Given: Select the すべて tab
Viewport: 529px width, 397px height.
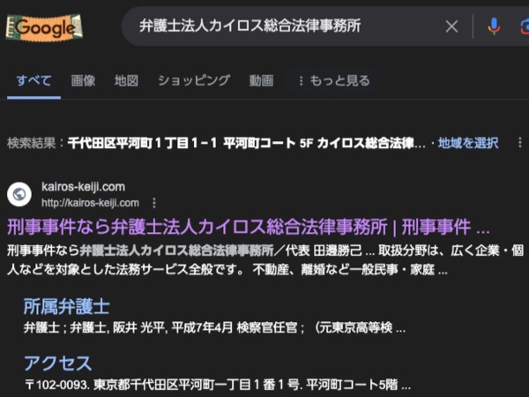Looking at the screenshot, I should (34, 80).
